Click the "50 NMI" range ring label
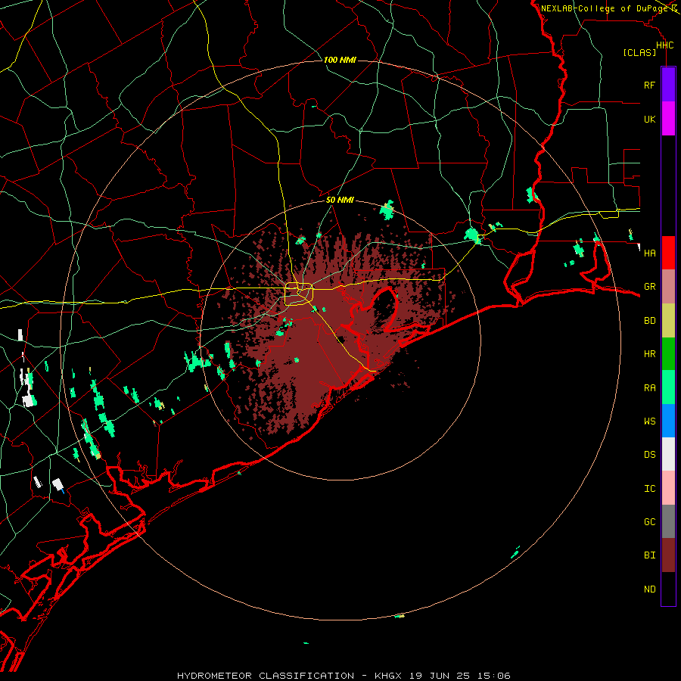 click(340, 201)
